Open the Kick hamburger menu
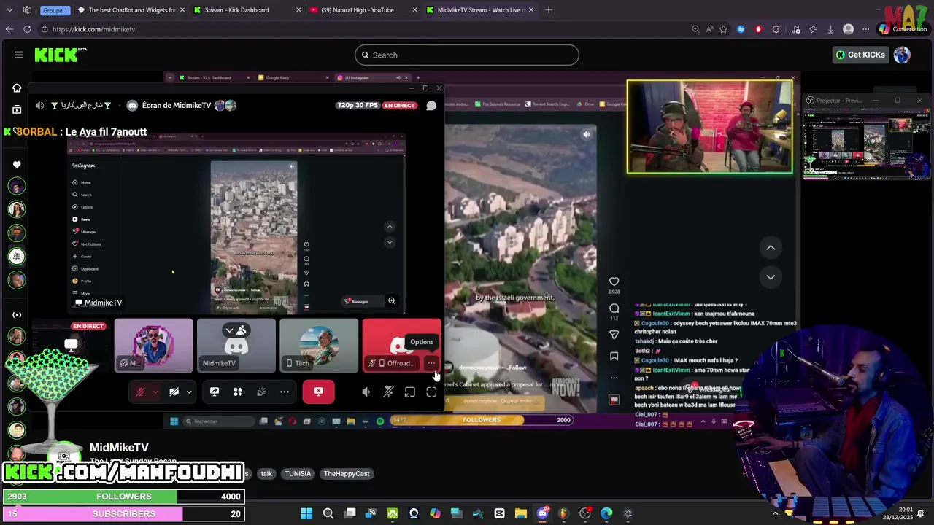934x525 pixels. pyautogui.click(x=19, y=55)
